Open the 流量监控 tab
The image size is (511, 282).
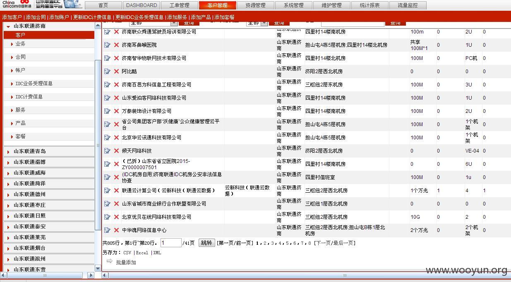[408, 5]
